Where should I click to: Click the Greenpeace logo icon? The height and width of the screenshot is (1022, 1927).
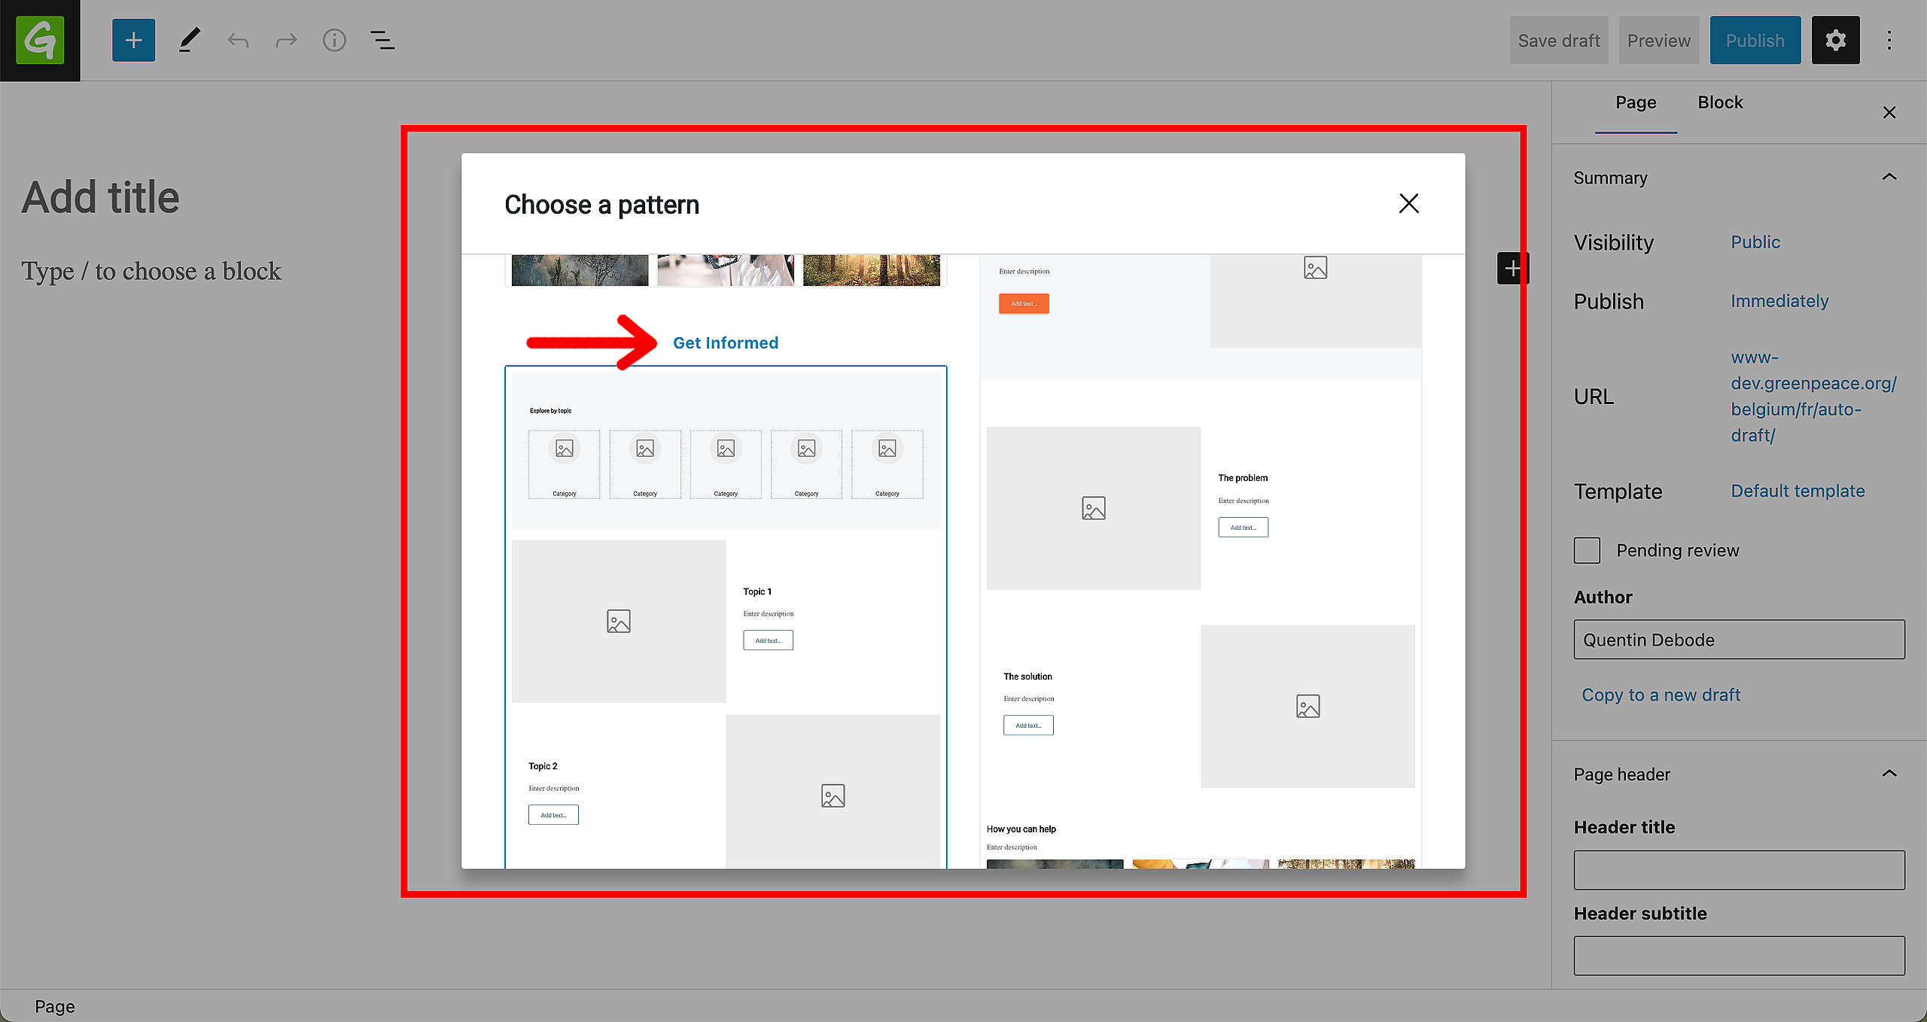tap(40, 40)
